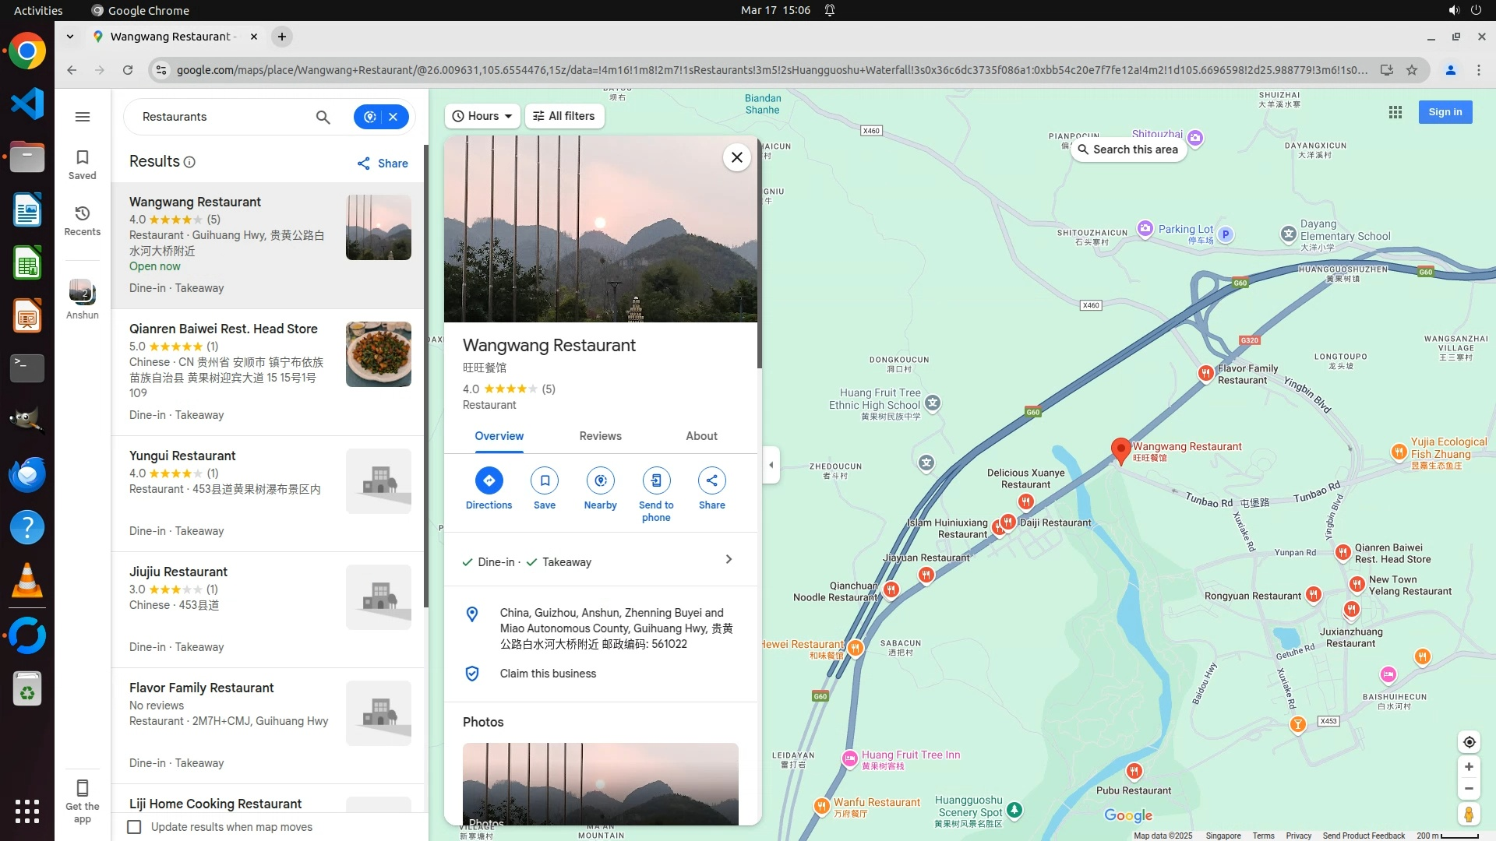Open the Google apps grid icon
1496x841 pixels.
click(1395, 112)
